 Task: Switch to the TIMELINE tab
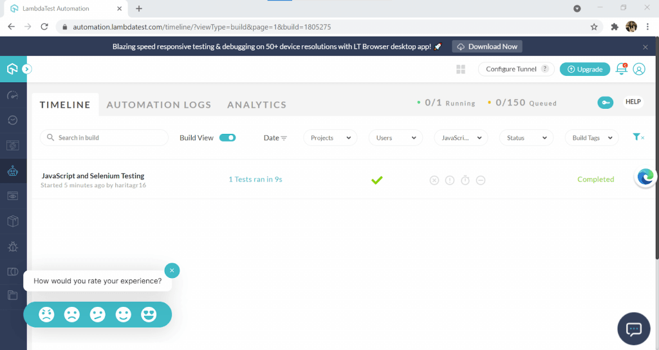pyautogui.click(x=65, y=105)
